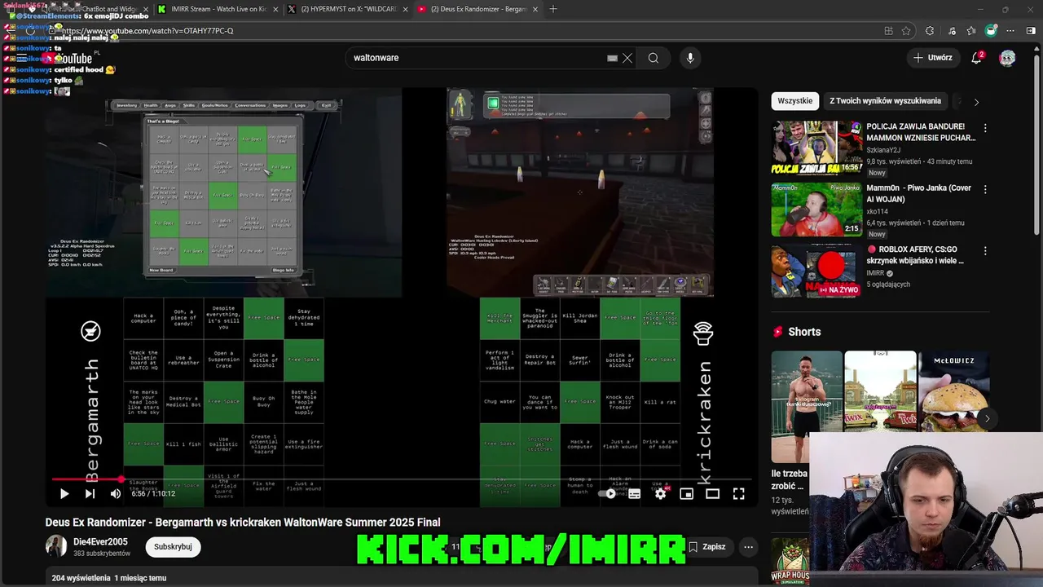Open options for POLICJA ZAWIJA video
This screenshot has height=587, width=1043.
pyautogui.click(x=985, y=128)
